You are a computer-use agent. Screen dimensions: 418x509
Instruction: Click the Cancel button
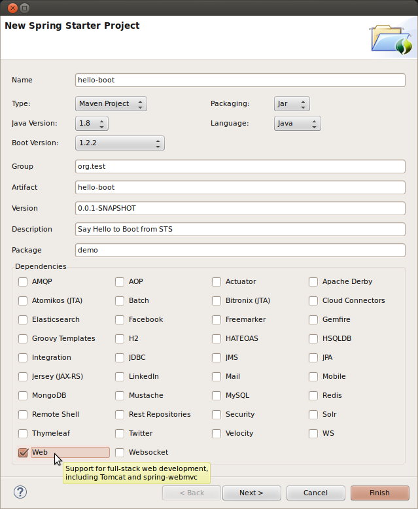315,493
